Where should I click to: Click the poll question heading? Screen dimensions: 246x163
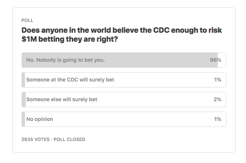122,35
